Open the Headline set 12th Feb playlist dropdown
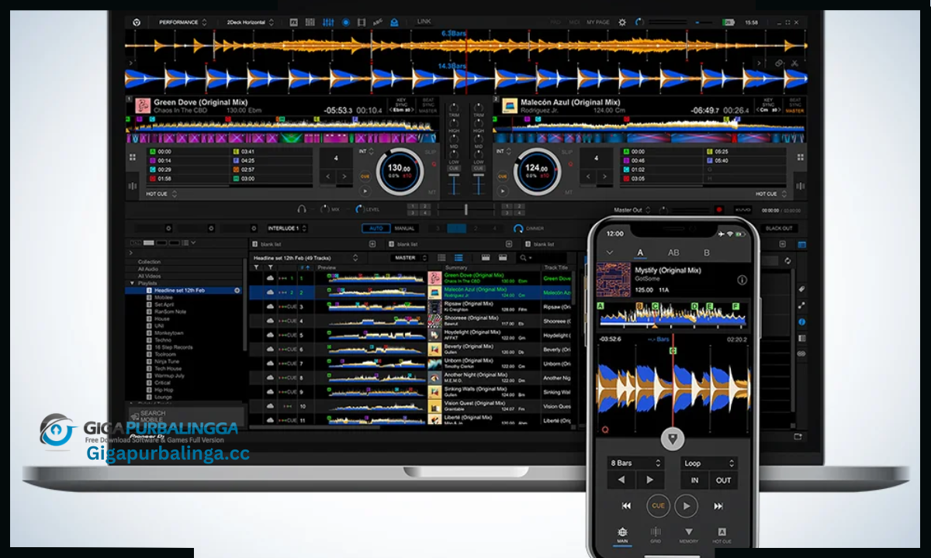Image resolution: width=931 pixels, height=558 pixels. coord(306,257)
